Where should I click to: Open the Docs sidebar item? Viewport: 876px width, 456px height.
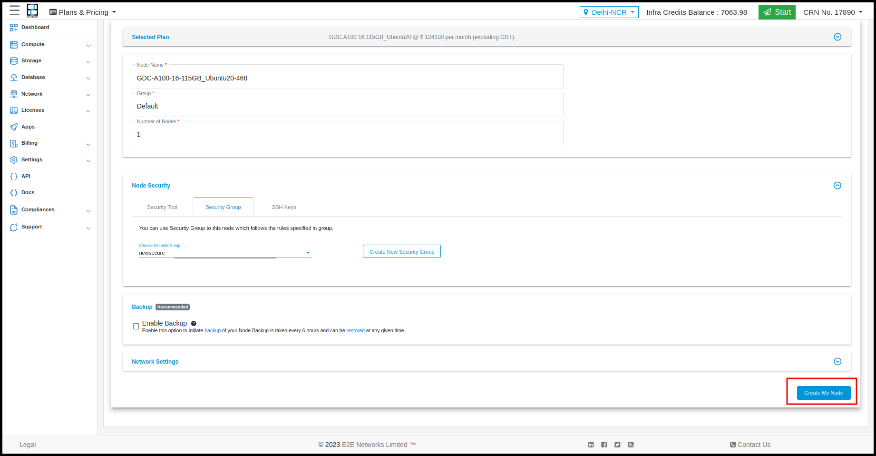coord(28,193)
